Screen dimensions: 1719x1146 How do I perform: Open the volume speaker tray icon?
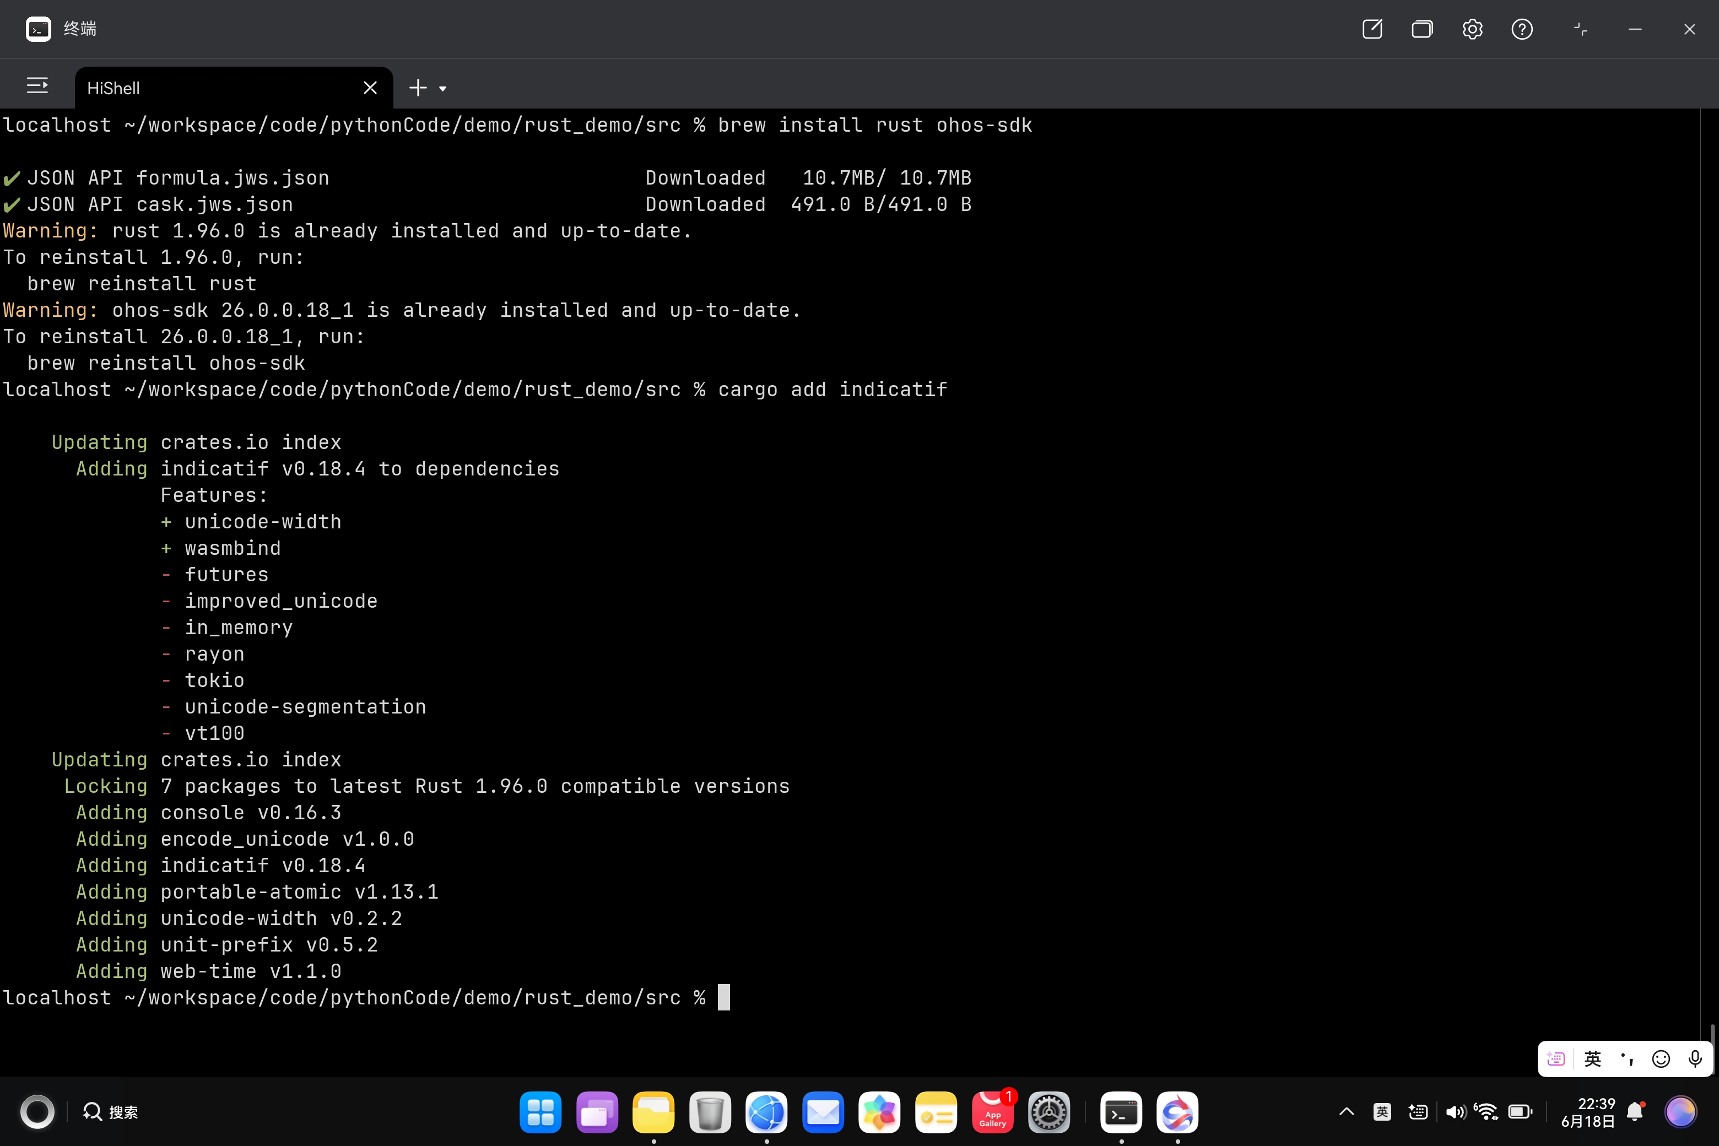1455,1112
